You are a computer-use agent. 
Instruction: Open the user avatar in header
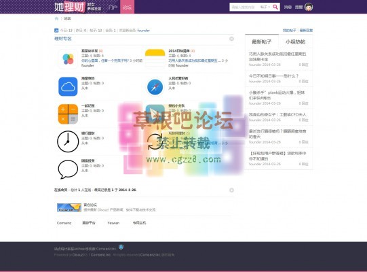[309, 7]
